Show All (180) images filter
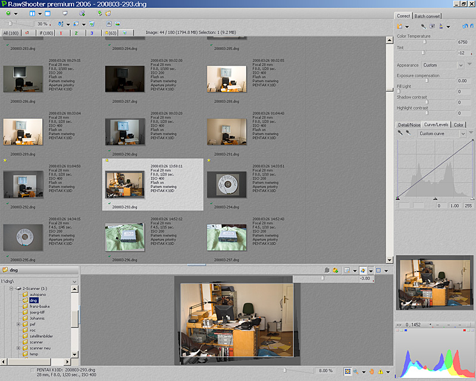 click(10, 33)
